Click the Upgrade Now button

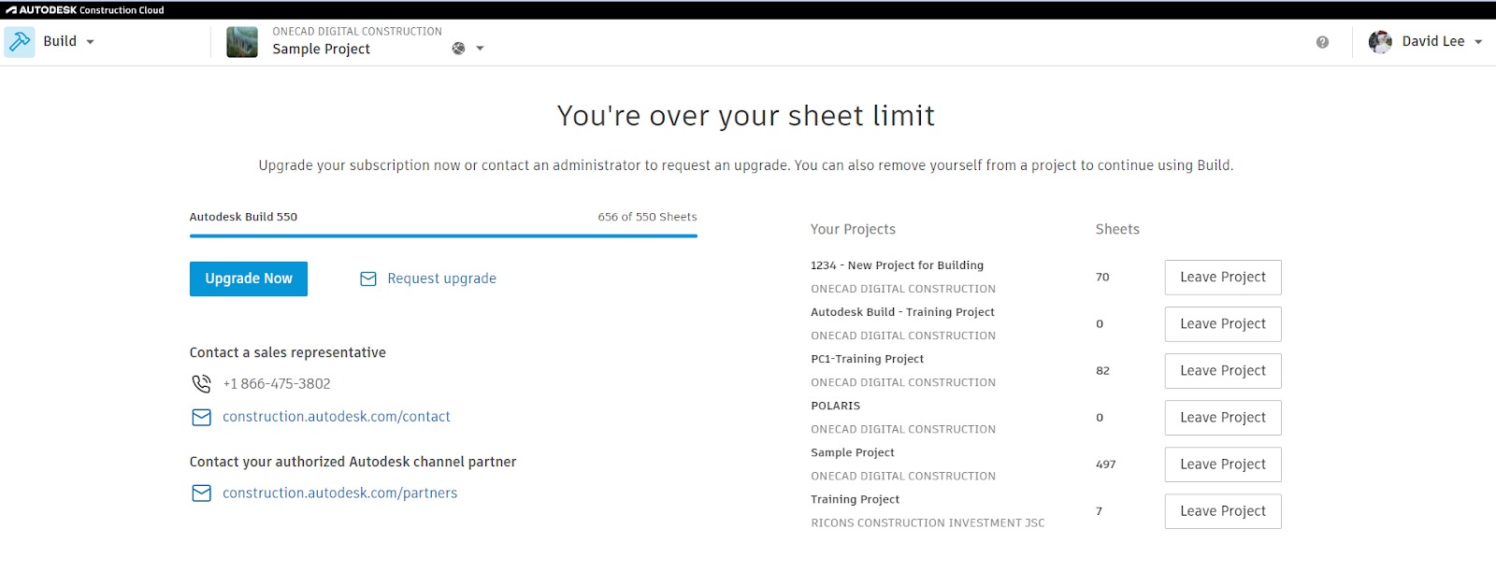point(249,279)
